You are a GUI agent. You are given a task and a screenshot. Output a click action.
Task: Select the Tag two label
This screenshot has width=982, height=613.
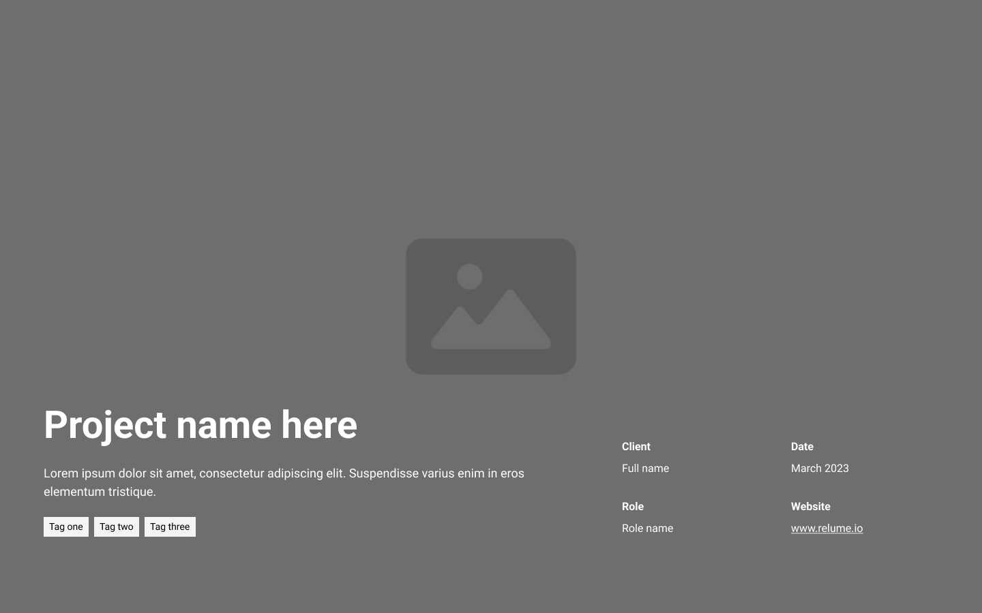(117, 526)
